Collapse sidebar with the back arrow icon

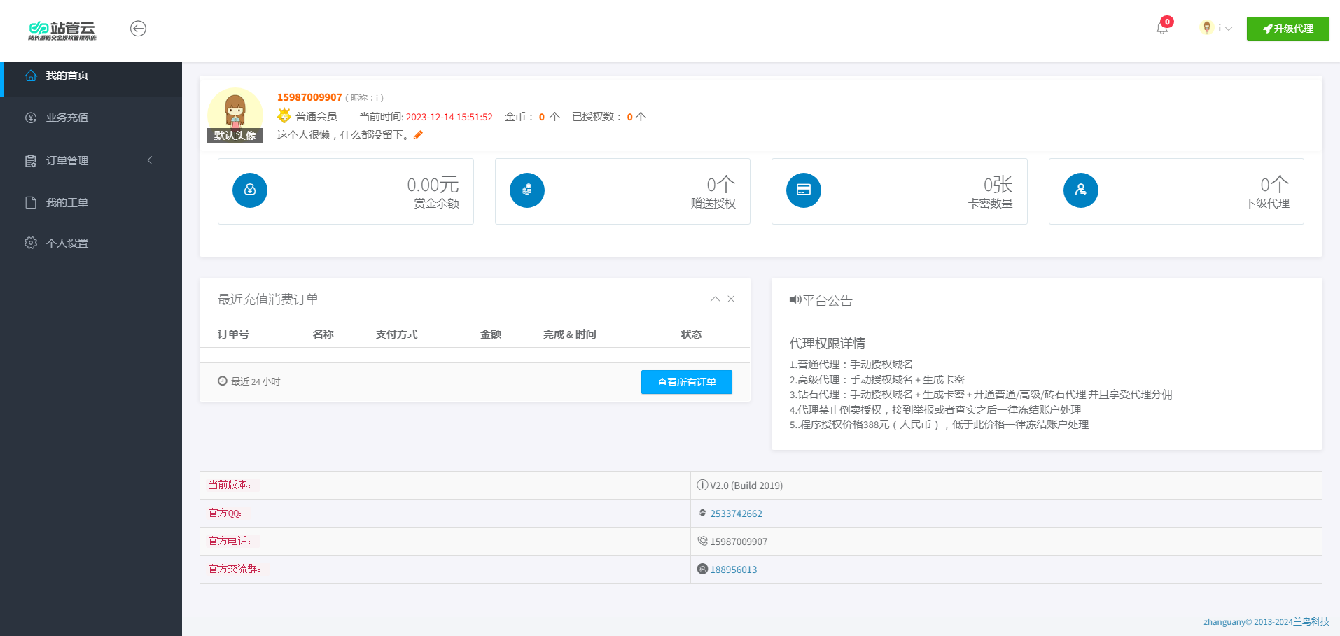point(138,29)
